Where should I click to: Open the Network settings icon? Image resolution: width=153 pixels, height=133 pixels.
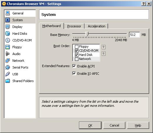click(x=8, y=61)
